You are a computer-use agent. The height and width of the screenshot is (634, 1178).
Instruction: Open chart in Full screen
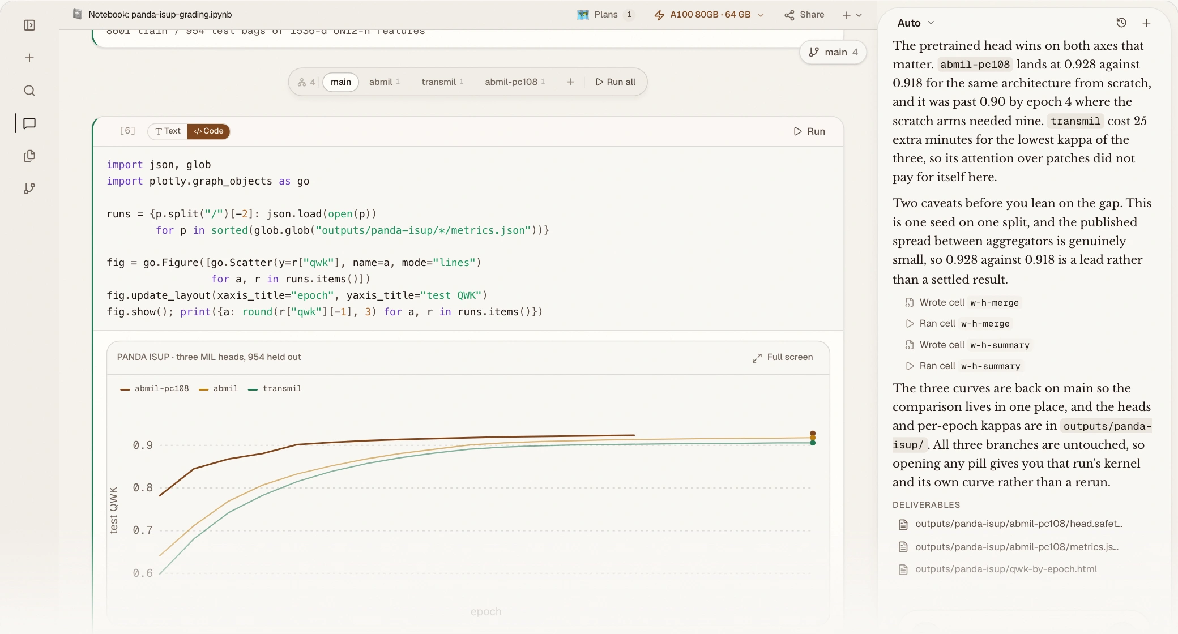pyautogui.click(x=783, y=357)
